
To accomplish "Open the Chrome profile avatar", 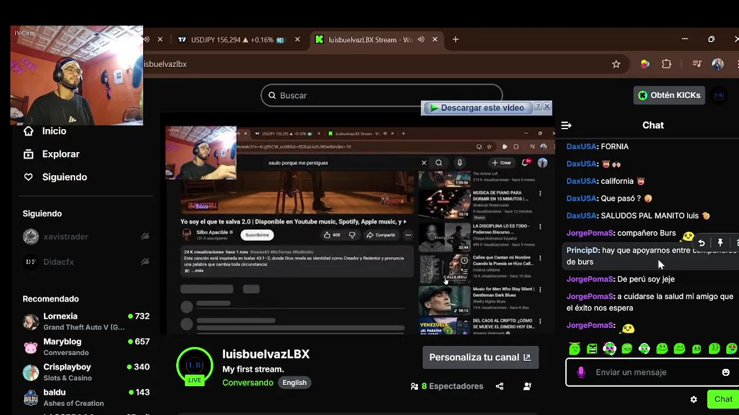I will pyautogui.click(x=718, y=64).
